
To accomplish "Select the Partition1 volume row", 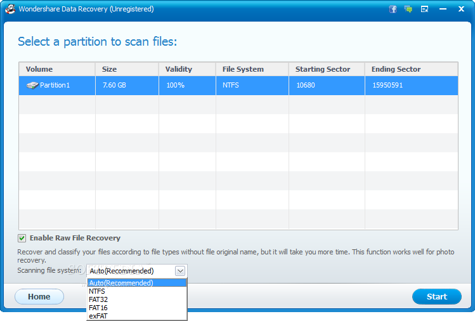I will pos(238,86).
